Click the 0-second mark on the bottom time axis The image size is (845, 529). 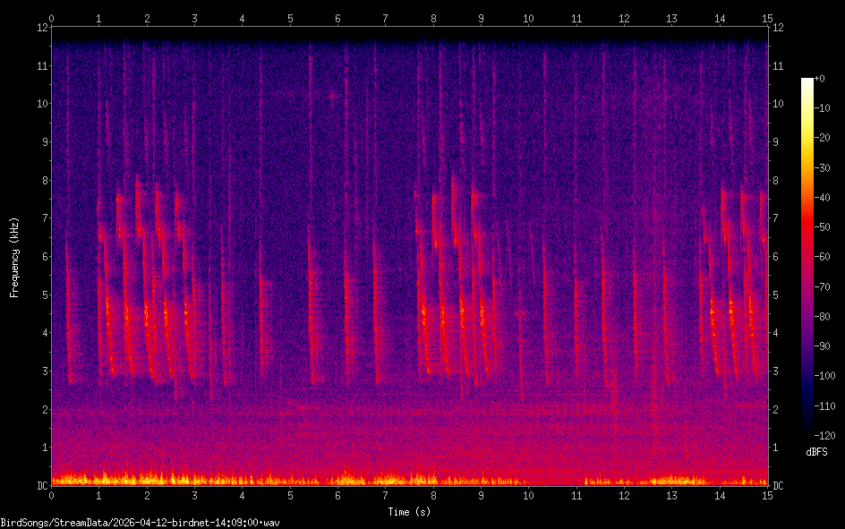coord(52,495)
